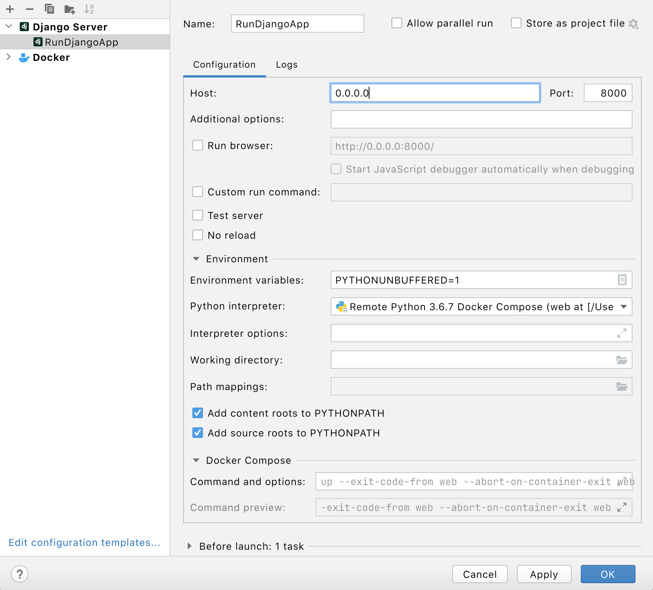
Task: Browse for a working directory
Action: pyautogui.click(x=622, y=360)
